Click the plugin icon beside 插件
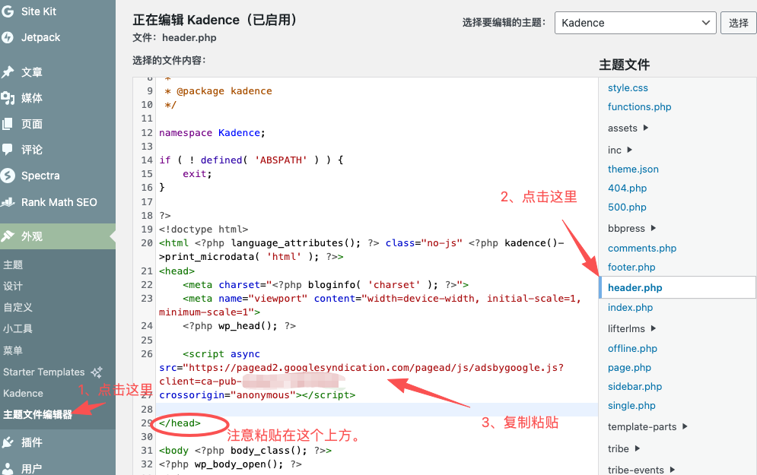This screenshot has width=757, height=475. (x=8, y=442)
